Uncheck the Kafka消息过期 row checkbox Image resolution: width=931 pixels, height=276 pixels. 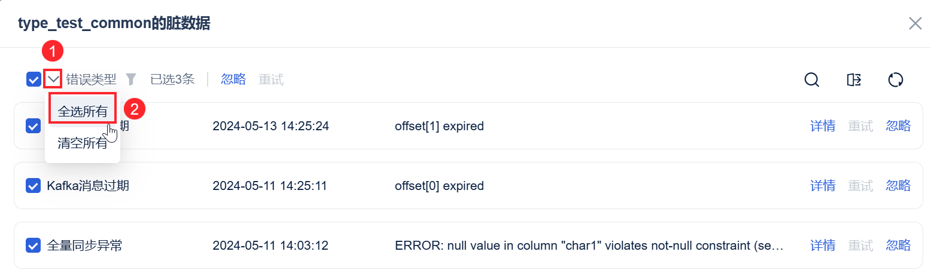(x=34, y=186)
